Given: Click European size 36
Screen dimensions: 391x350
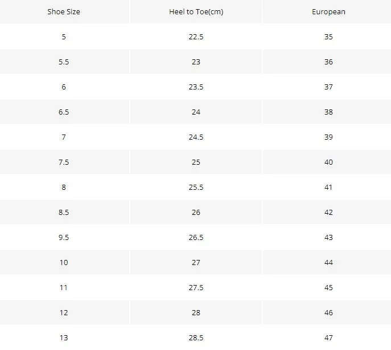Looking at the screenshot, I should coord(328,62).
